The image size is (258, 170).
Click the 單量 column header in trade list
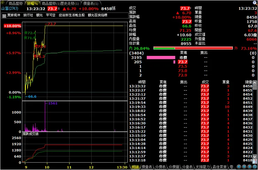[x=226, y=82]
